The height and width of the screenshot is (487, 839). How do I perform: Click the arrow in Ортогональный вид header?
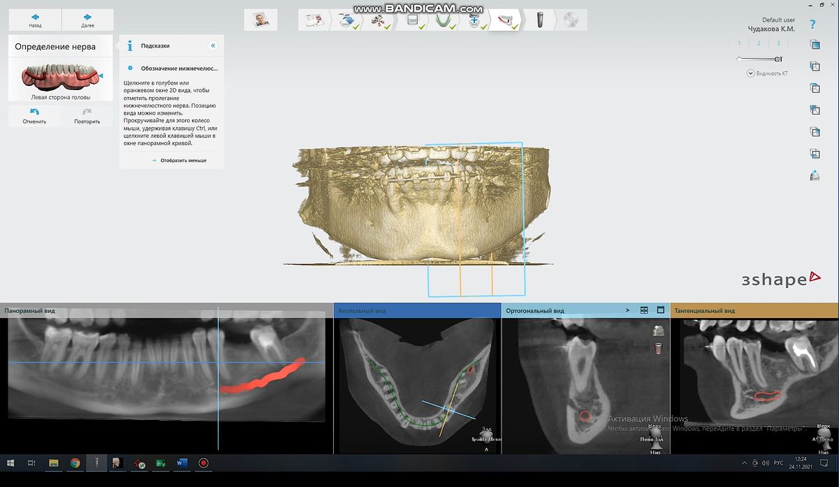pyautogui.click(x=627, y=310)
